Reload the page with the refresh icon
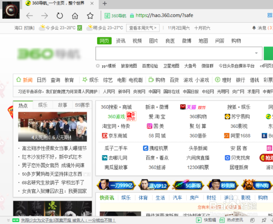 pyautogui.click(x=60, y=15)
